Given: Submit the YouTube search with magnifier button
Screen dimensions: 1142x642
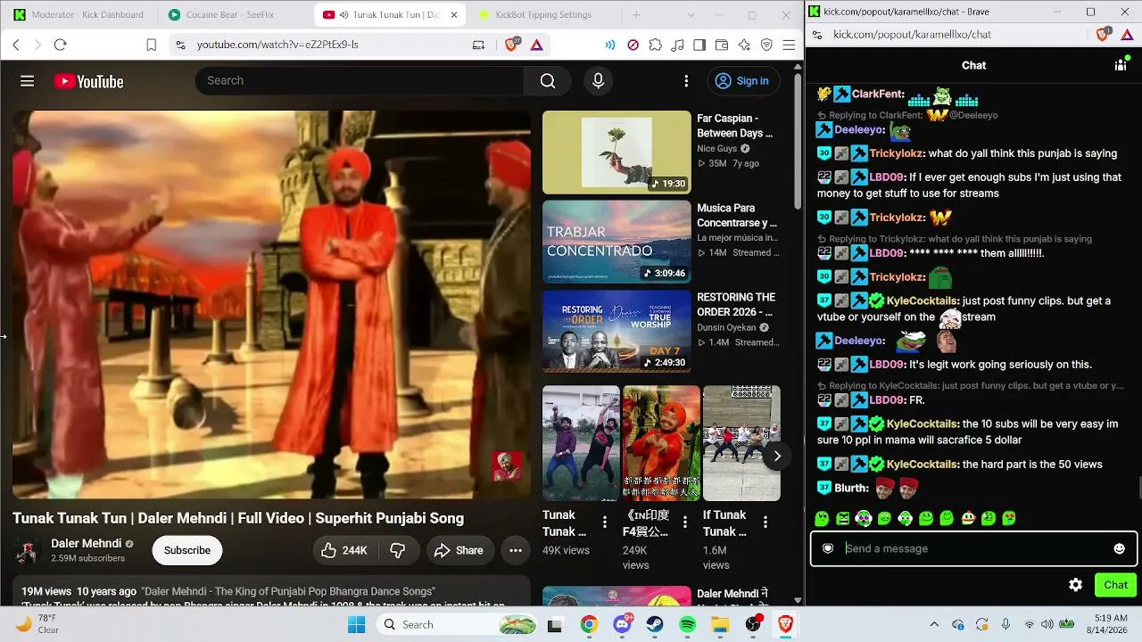Looking at the screenshot, I should [548, 81].
